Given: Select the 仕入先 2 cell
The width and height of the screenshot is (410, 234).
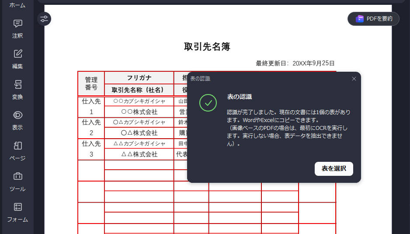Looking at the screenshot, I should click(x=91, y=128).
